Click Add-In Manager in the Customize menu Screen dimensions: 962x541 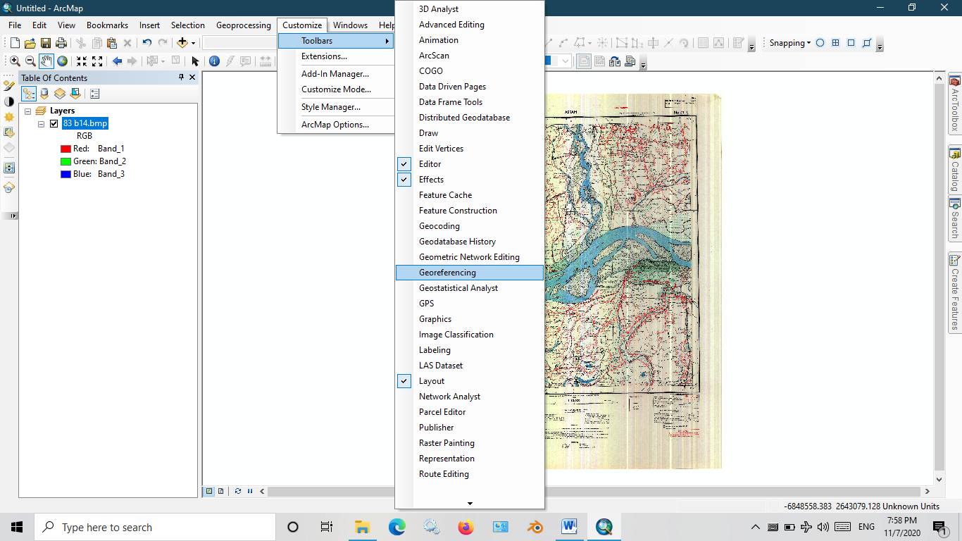[x=337, y=73]
